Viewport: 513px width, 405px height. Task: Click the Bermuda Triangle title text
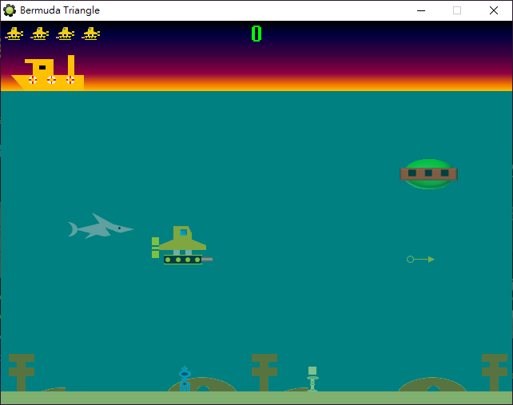(60, 10)
